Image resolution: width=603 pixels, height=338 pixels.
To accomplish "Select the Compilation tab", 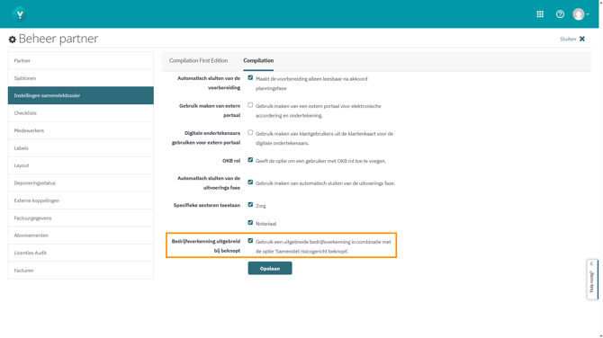I will click(x=258, y=61).
